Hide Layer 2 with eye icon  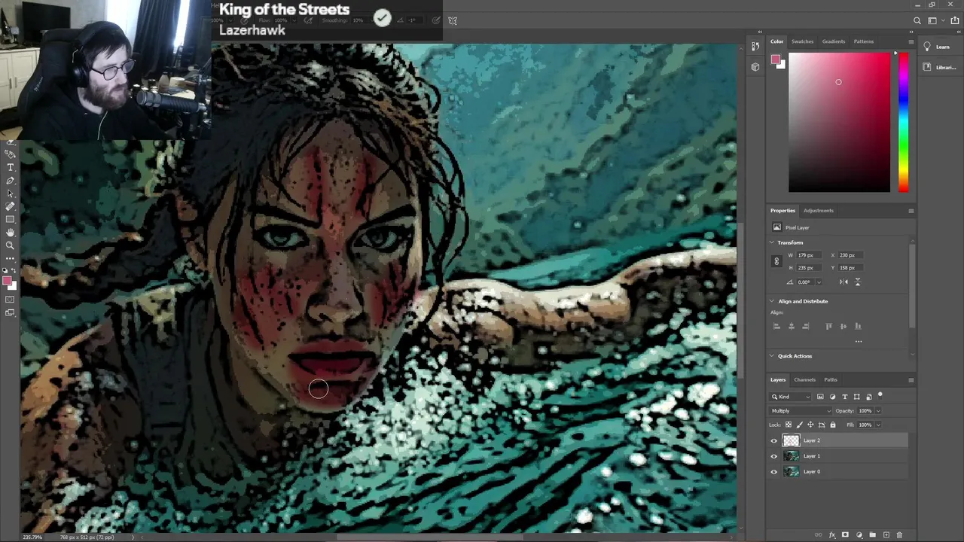tap(773, 441)
